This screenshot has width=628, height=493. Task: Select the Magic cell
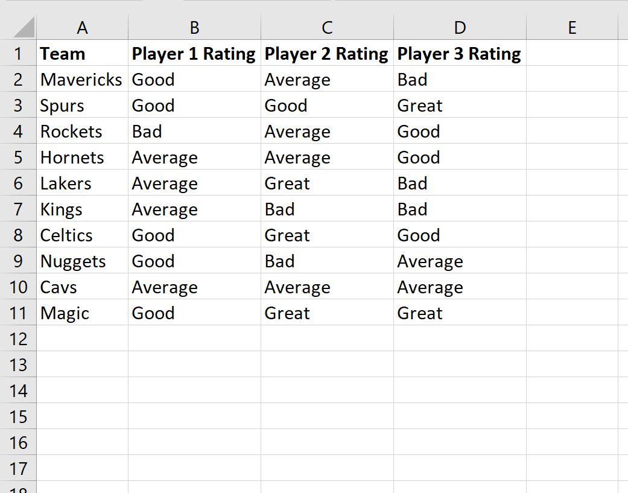click(x=82, y=313)
